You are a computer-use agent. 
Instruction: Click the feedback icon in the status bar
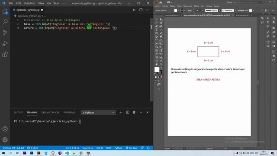click(x=142, y=148)
